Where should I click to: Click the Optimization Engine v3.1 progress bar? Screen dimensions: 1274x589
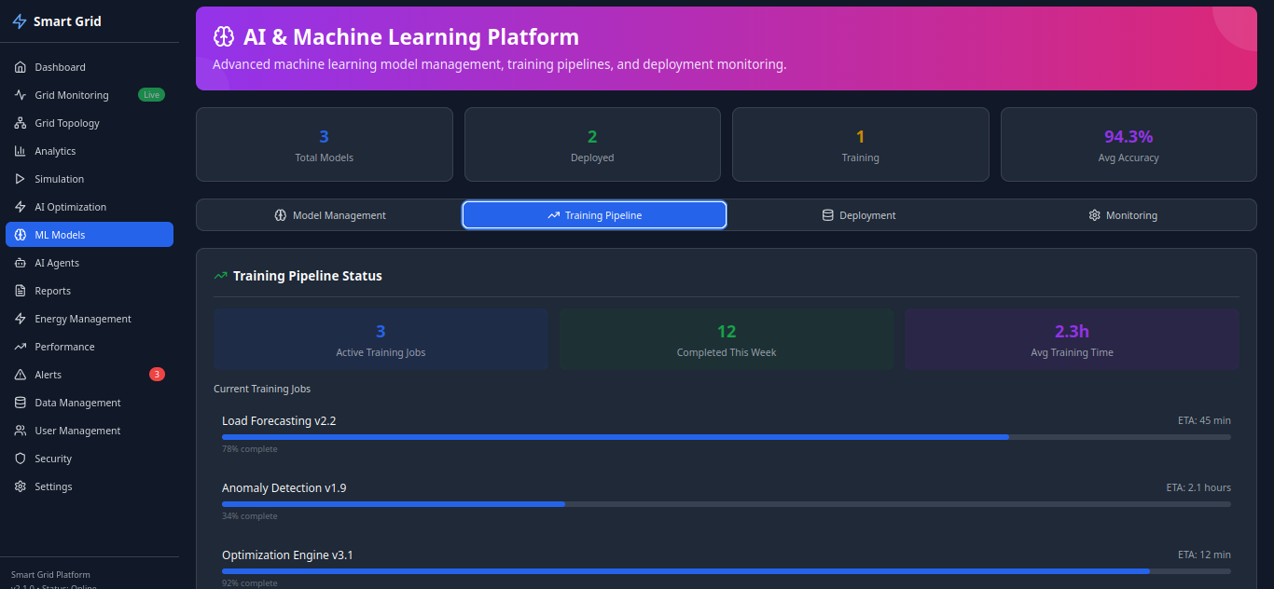[727, 571]
